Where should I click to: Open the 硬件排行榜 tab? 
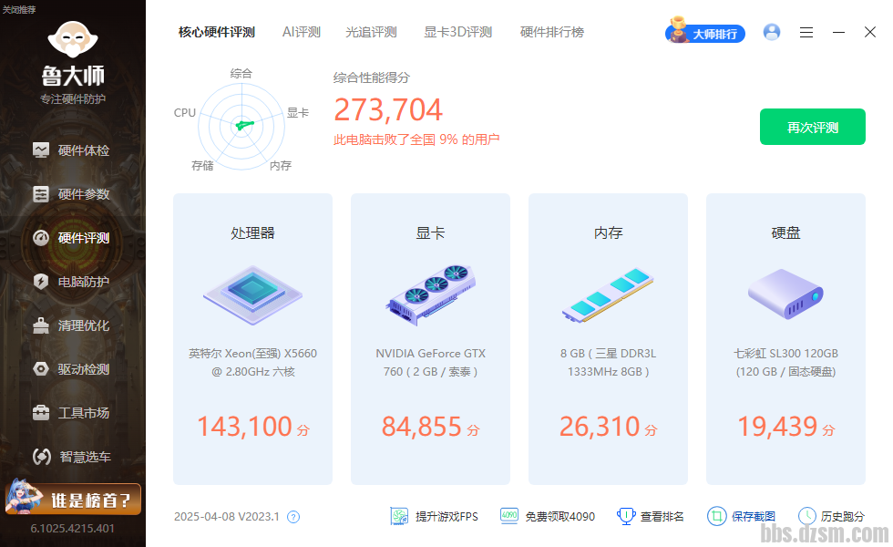point(552,32)
